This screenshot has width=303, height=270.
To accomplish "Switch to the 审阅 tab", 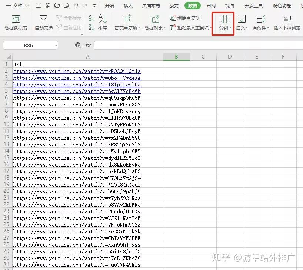I will [x=211, y=6].
